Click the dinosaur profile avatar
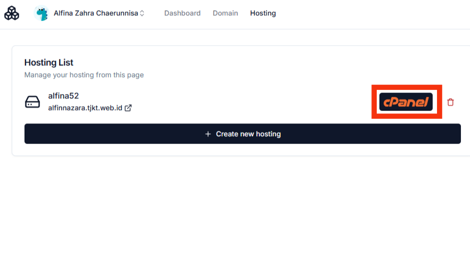The image size is (470, 264). coord(41,13)
